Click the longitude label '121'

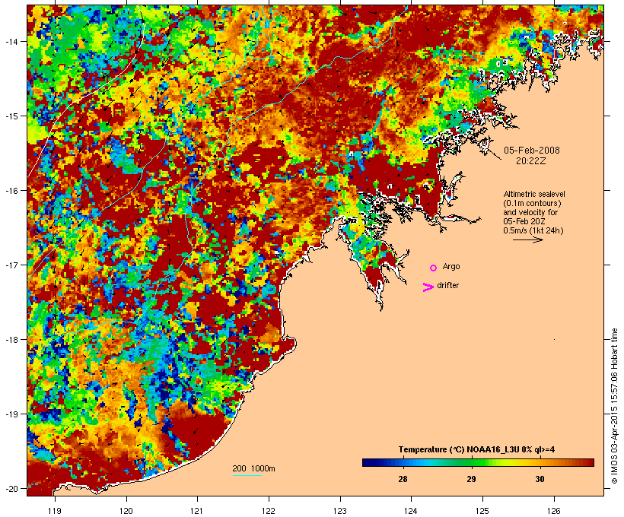(197, 511)
